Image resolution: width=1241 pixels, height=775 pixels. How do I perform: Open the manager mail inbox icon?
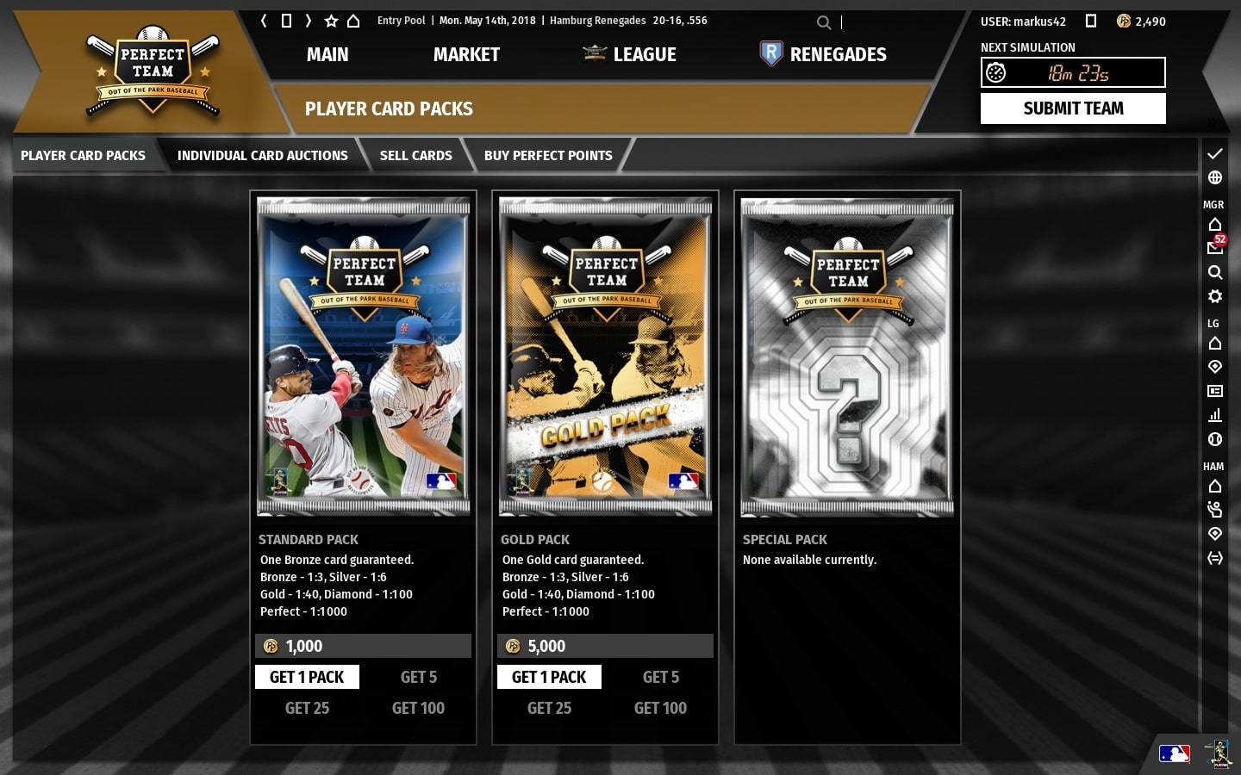click(1215, 247)
